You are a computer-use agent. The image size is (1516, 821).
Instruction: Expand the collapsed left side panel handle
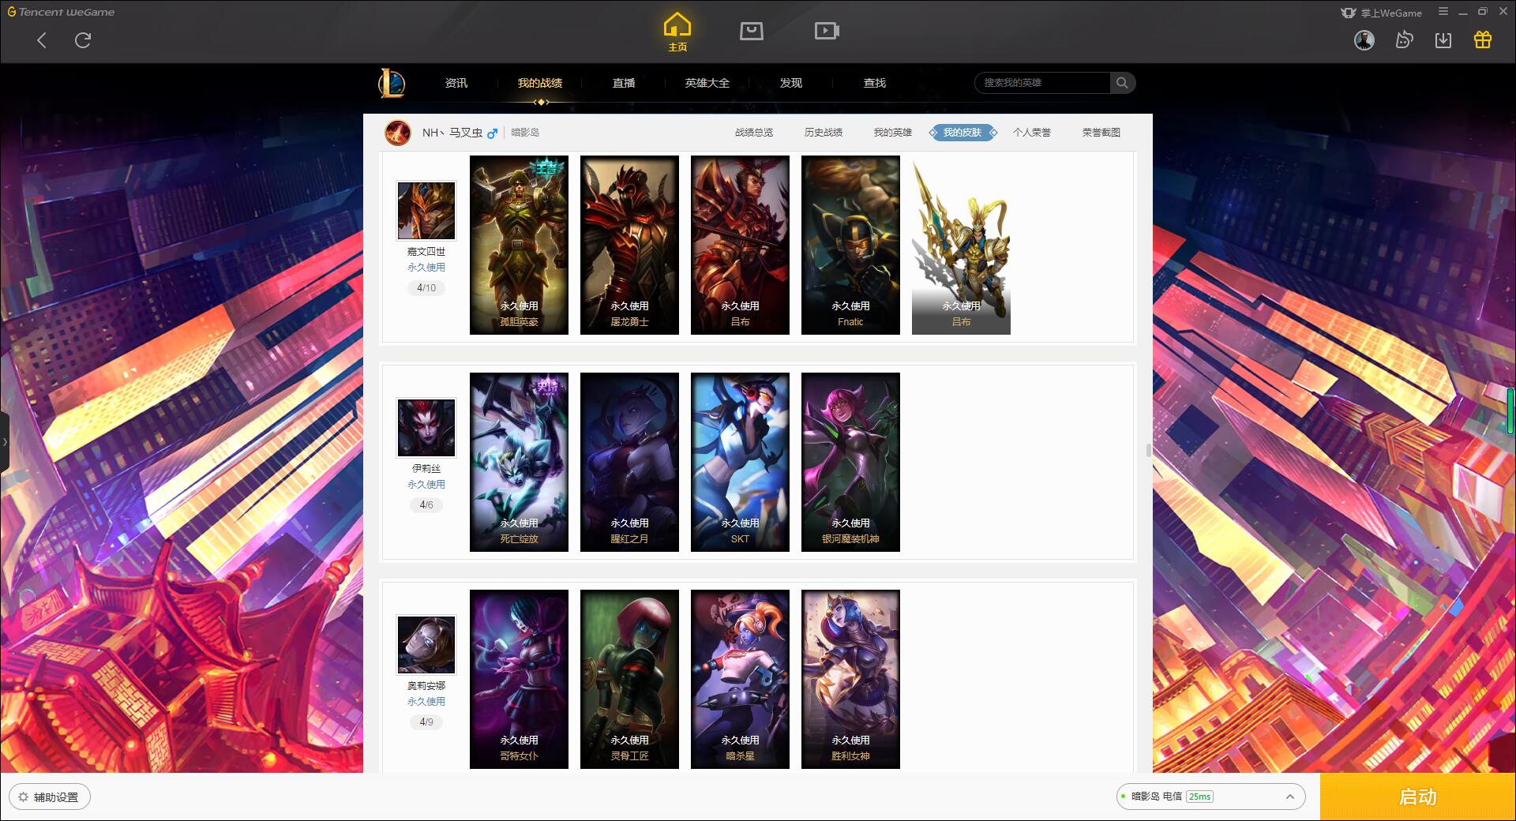[x=5, y=442]
